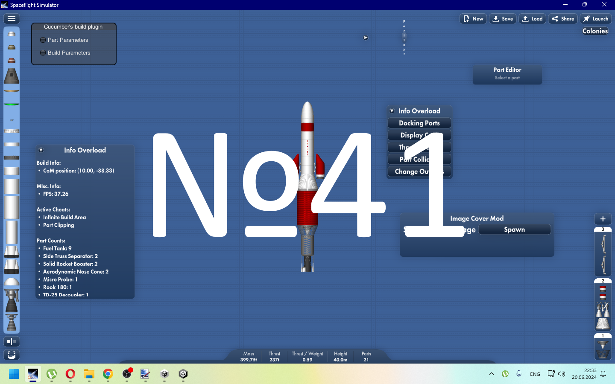
Task: Select stage 1 in staging panel
Action: 603,346
